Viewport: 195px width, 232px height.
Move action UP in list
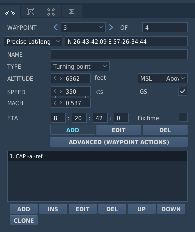(x=142, y=209)
